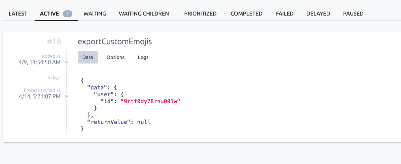This screenshot has width=401, height=164.
Task: Click the user id value 9rtf0dy78rnu001w
Action: 150,101
